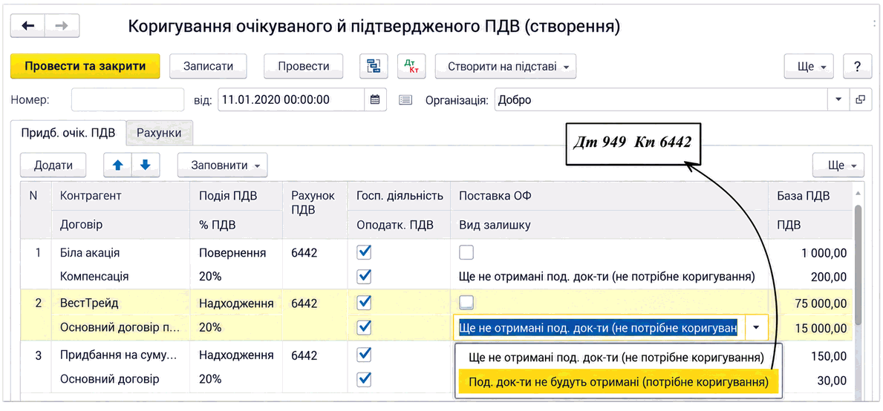883x411 pixels.
Task: Move row up with blue arrow
Action: coord(117,165)
